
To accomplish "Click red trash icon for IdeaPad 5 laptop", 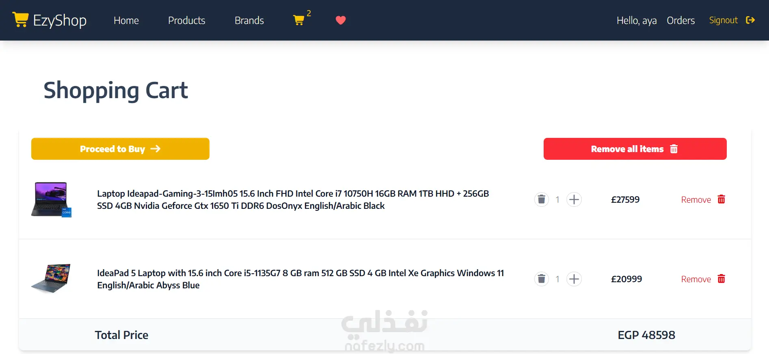I will pos(721,279).
